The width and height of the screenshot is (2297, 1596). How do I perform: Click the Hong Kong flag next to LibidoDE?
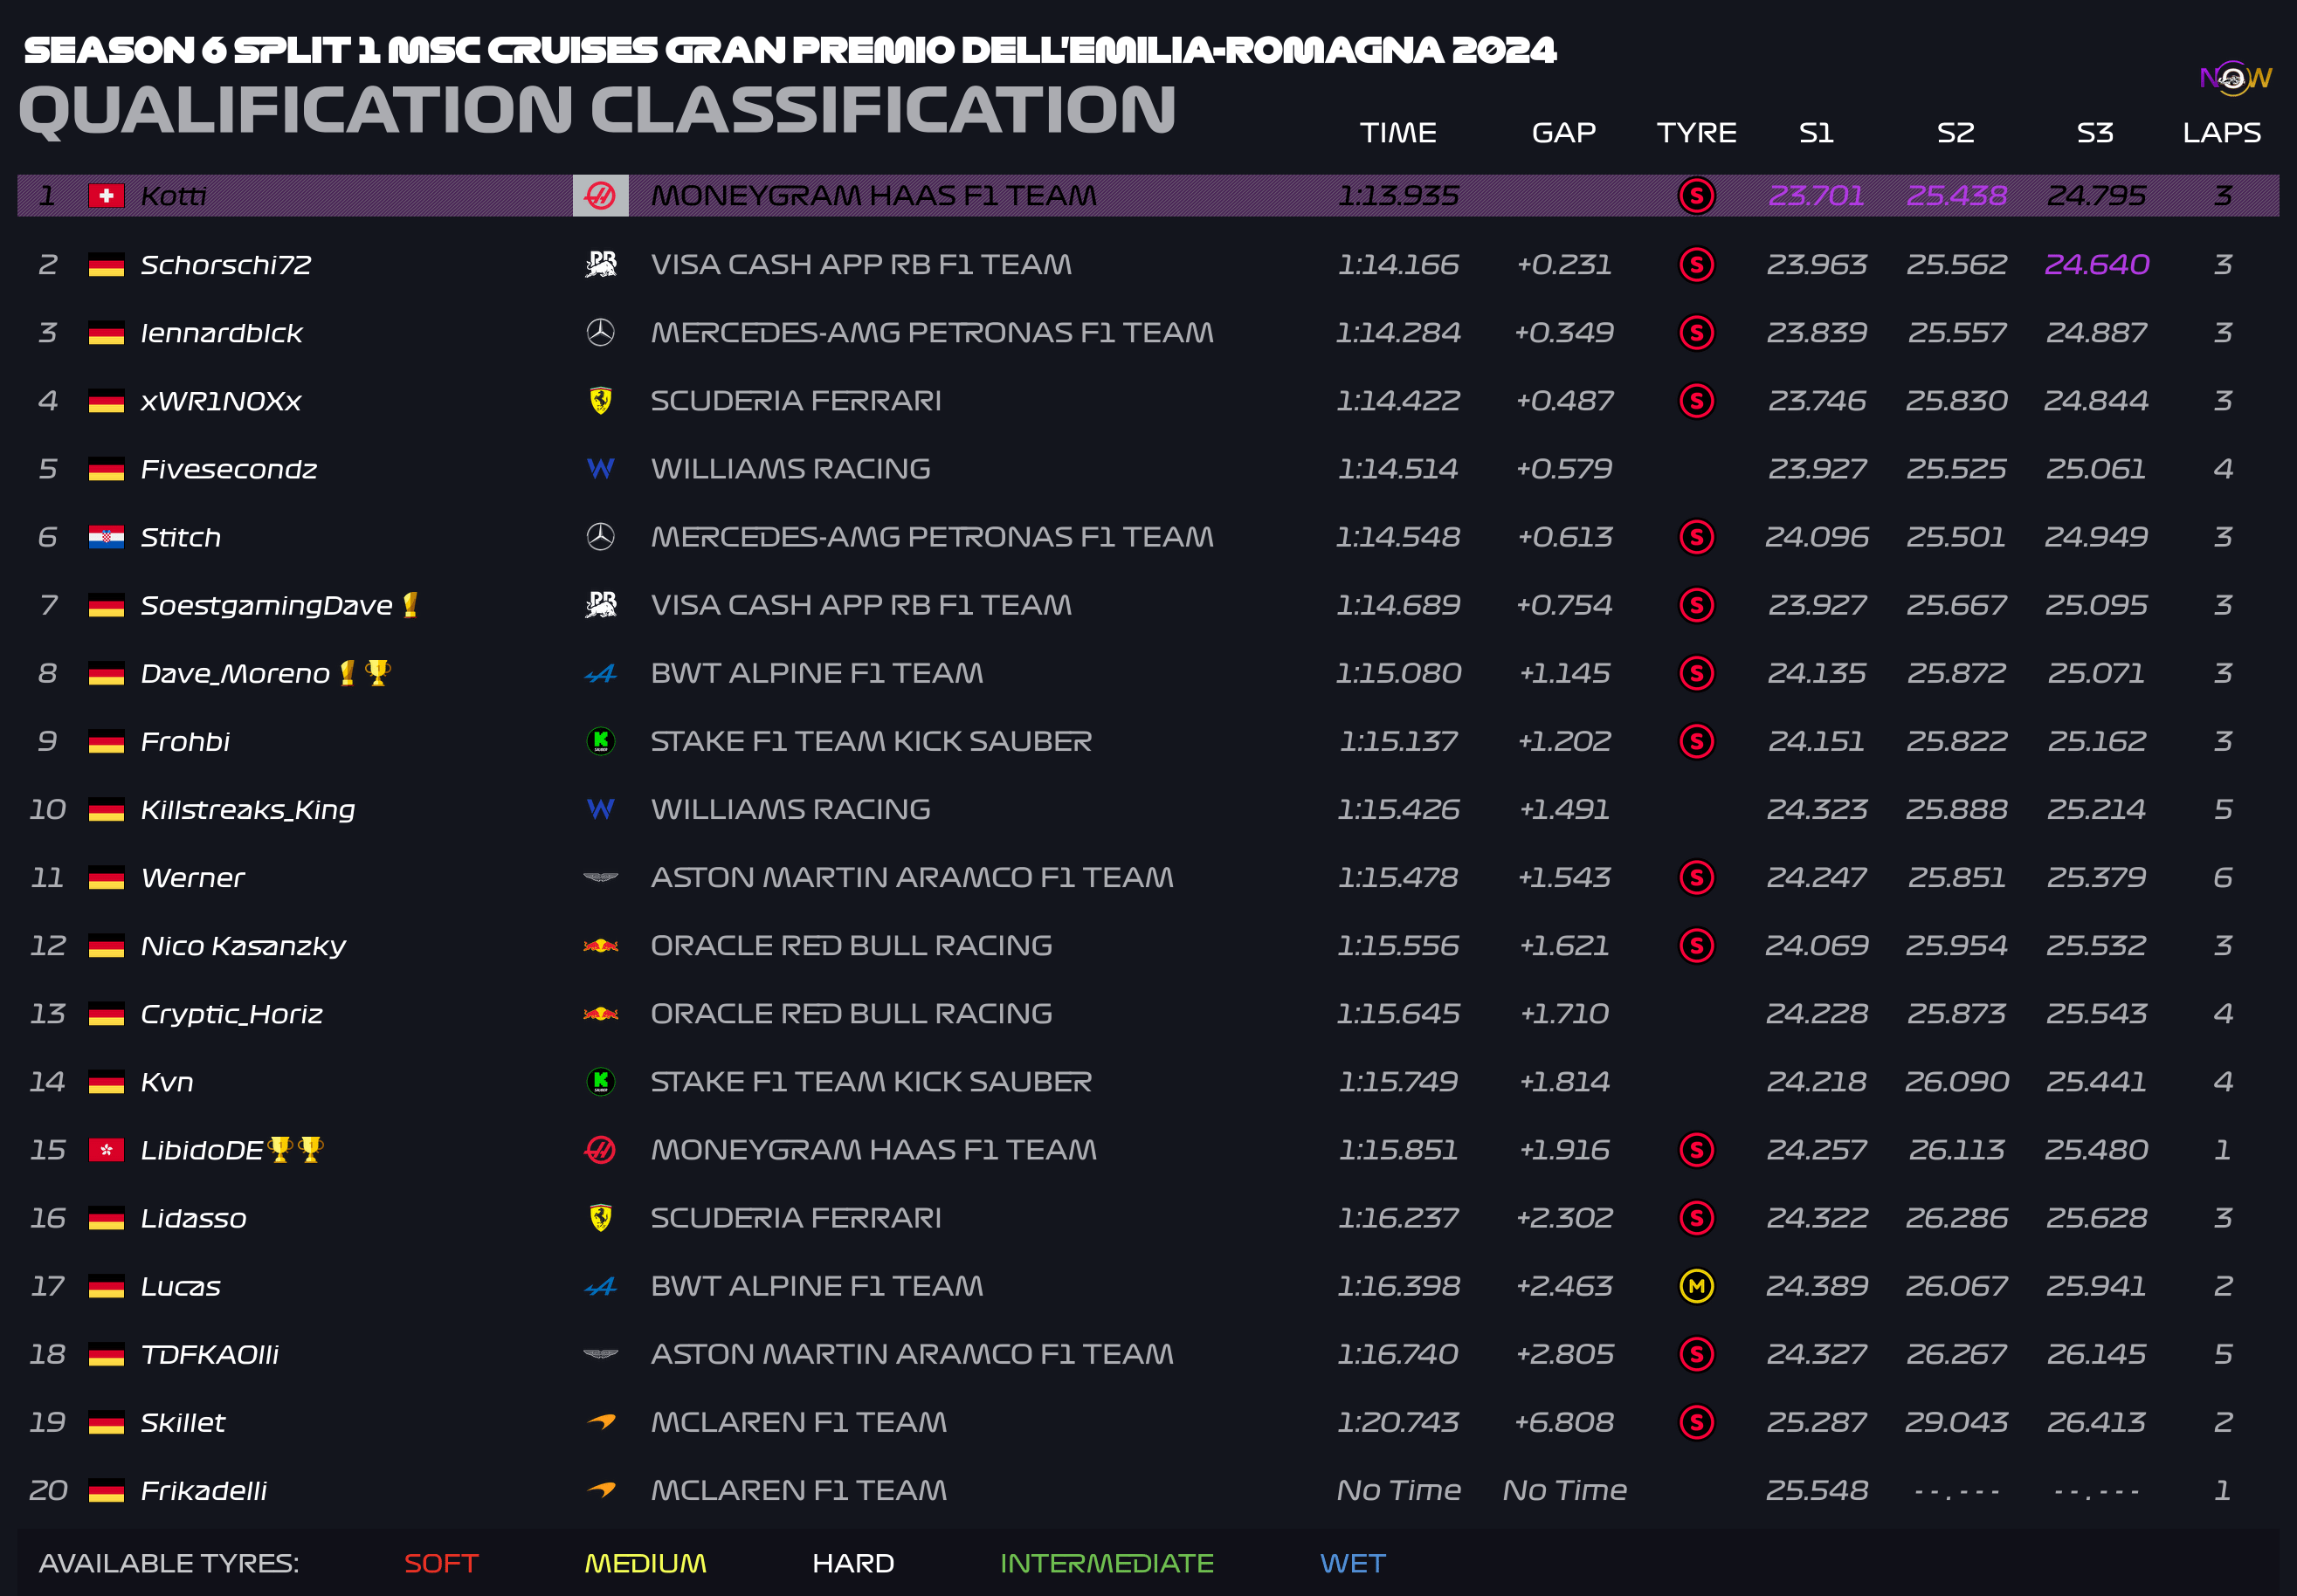pyautogui.click(x=106, y=1150)
